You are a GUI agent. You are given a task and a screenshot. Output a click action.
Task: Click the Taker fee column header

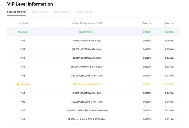coord(169,23)
